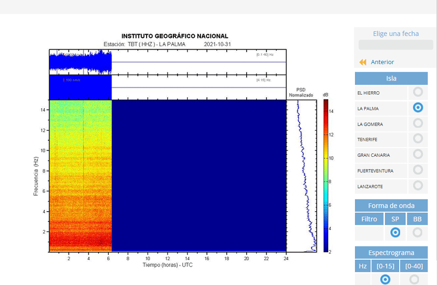Select the [0-15] Hz spectrogram radio
Screen dimensions: 437x285
pos(386,279)
